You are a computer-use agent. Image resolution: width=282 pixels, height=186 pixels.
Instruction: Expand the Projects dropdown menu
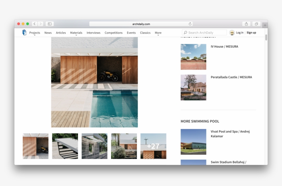click(x=35, y=33)
